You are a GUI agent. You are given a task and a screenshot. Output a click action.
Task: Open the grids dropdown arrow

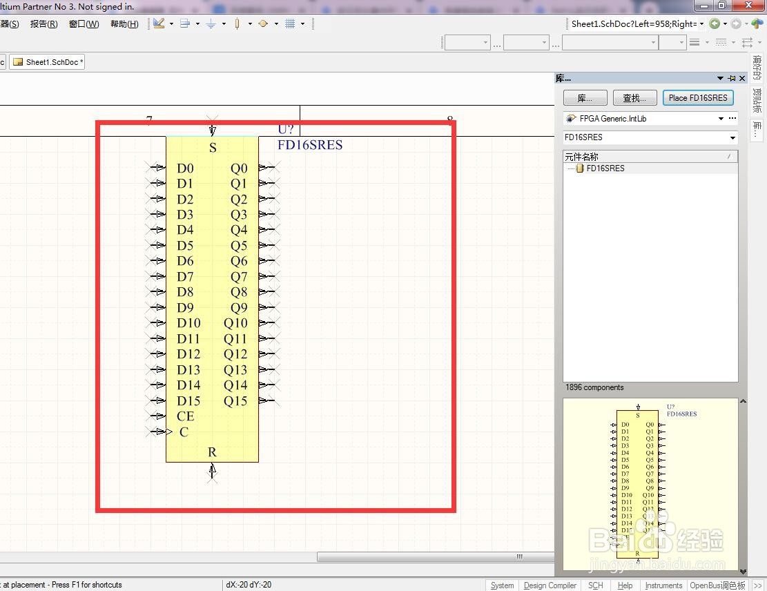pyautogui.click(x=303, y=23)
